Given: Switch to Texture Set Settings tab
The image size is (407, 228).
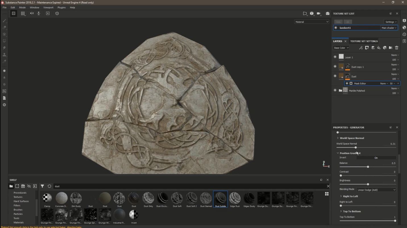Looking at the screenshot, I should click(x=364, y=41).
